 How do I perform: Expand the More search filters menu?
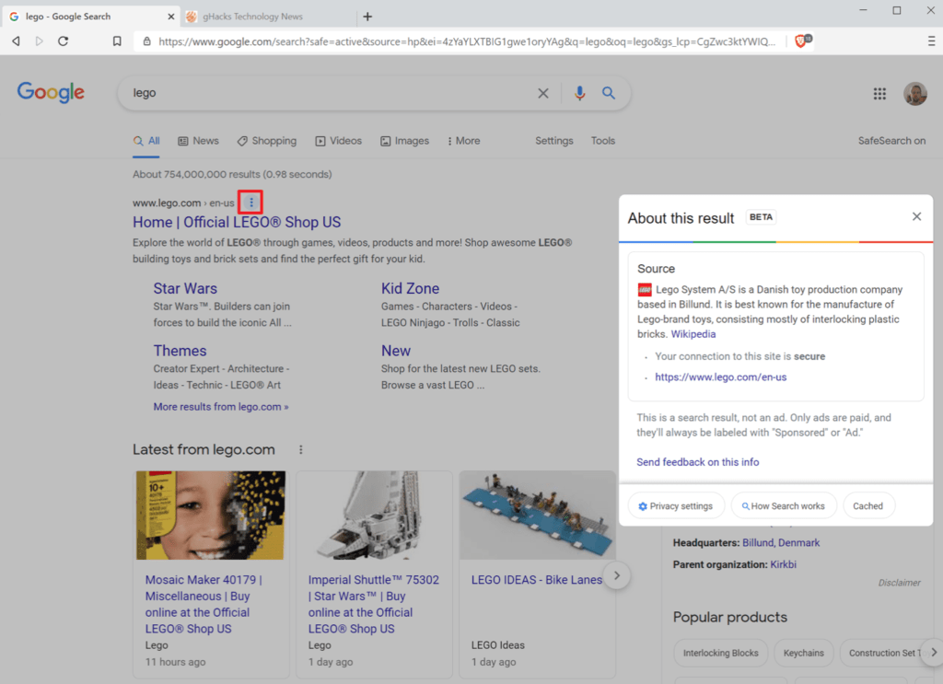coord(463,141)
